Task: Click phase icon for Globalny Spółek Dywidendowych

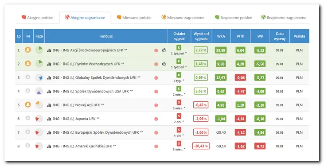Action: point(39,77)
